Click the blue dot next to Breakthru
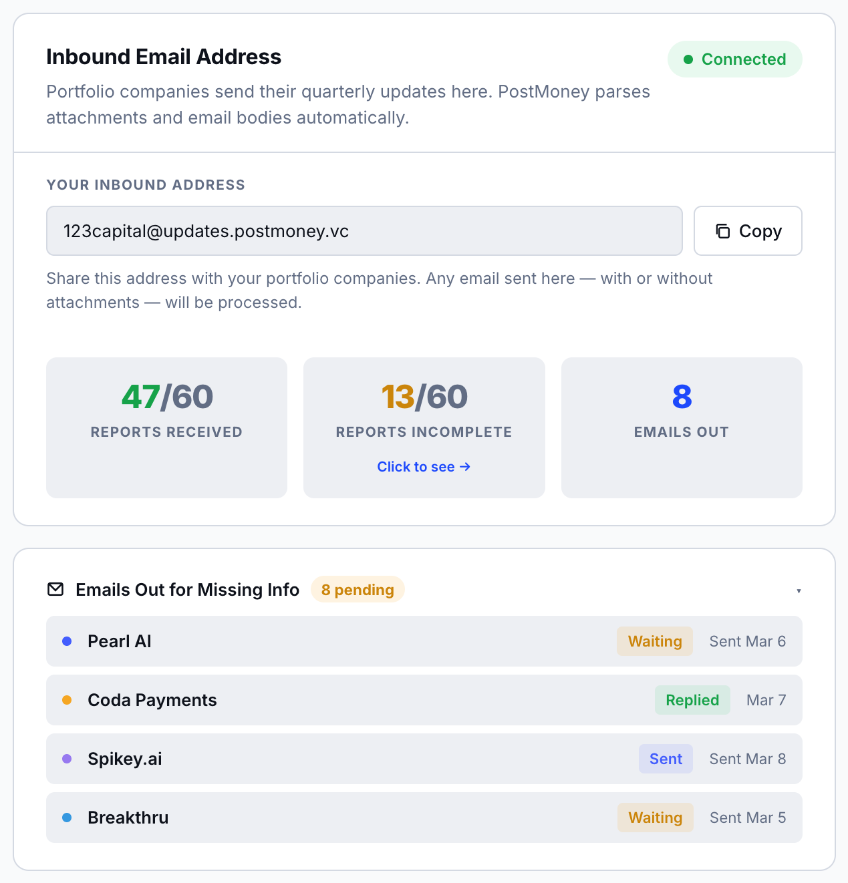Image resolution: width=848 pixels, height=883 pixels. (66, 817)
